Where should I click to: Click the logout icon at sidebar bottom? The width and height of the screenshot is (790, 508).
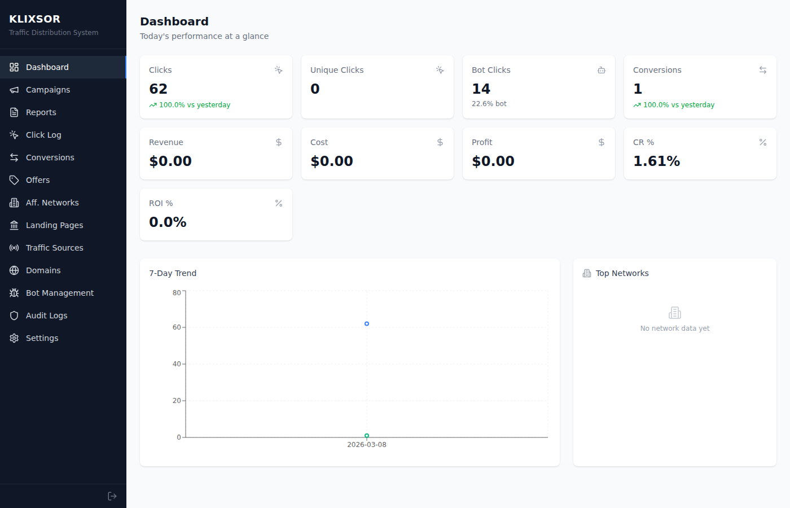[112, 496]
